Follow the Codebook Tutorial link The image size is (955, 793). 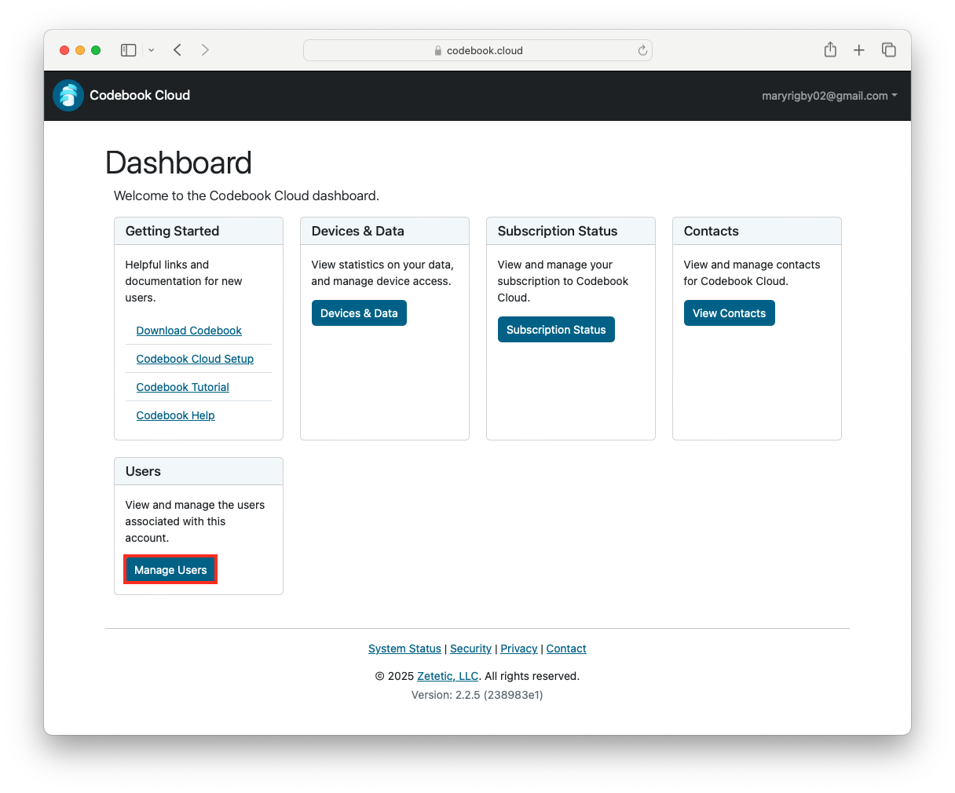[182, 387]
